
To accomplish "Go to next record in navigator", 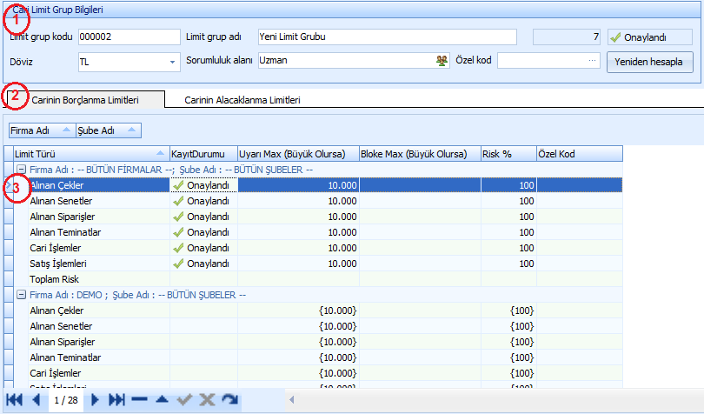I will [95, 399].
